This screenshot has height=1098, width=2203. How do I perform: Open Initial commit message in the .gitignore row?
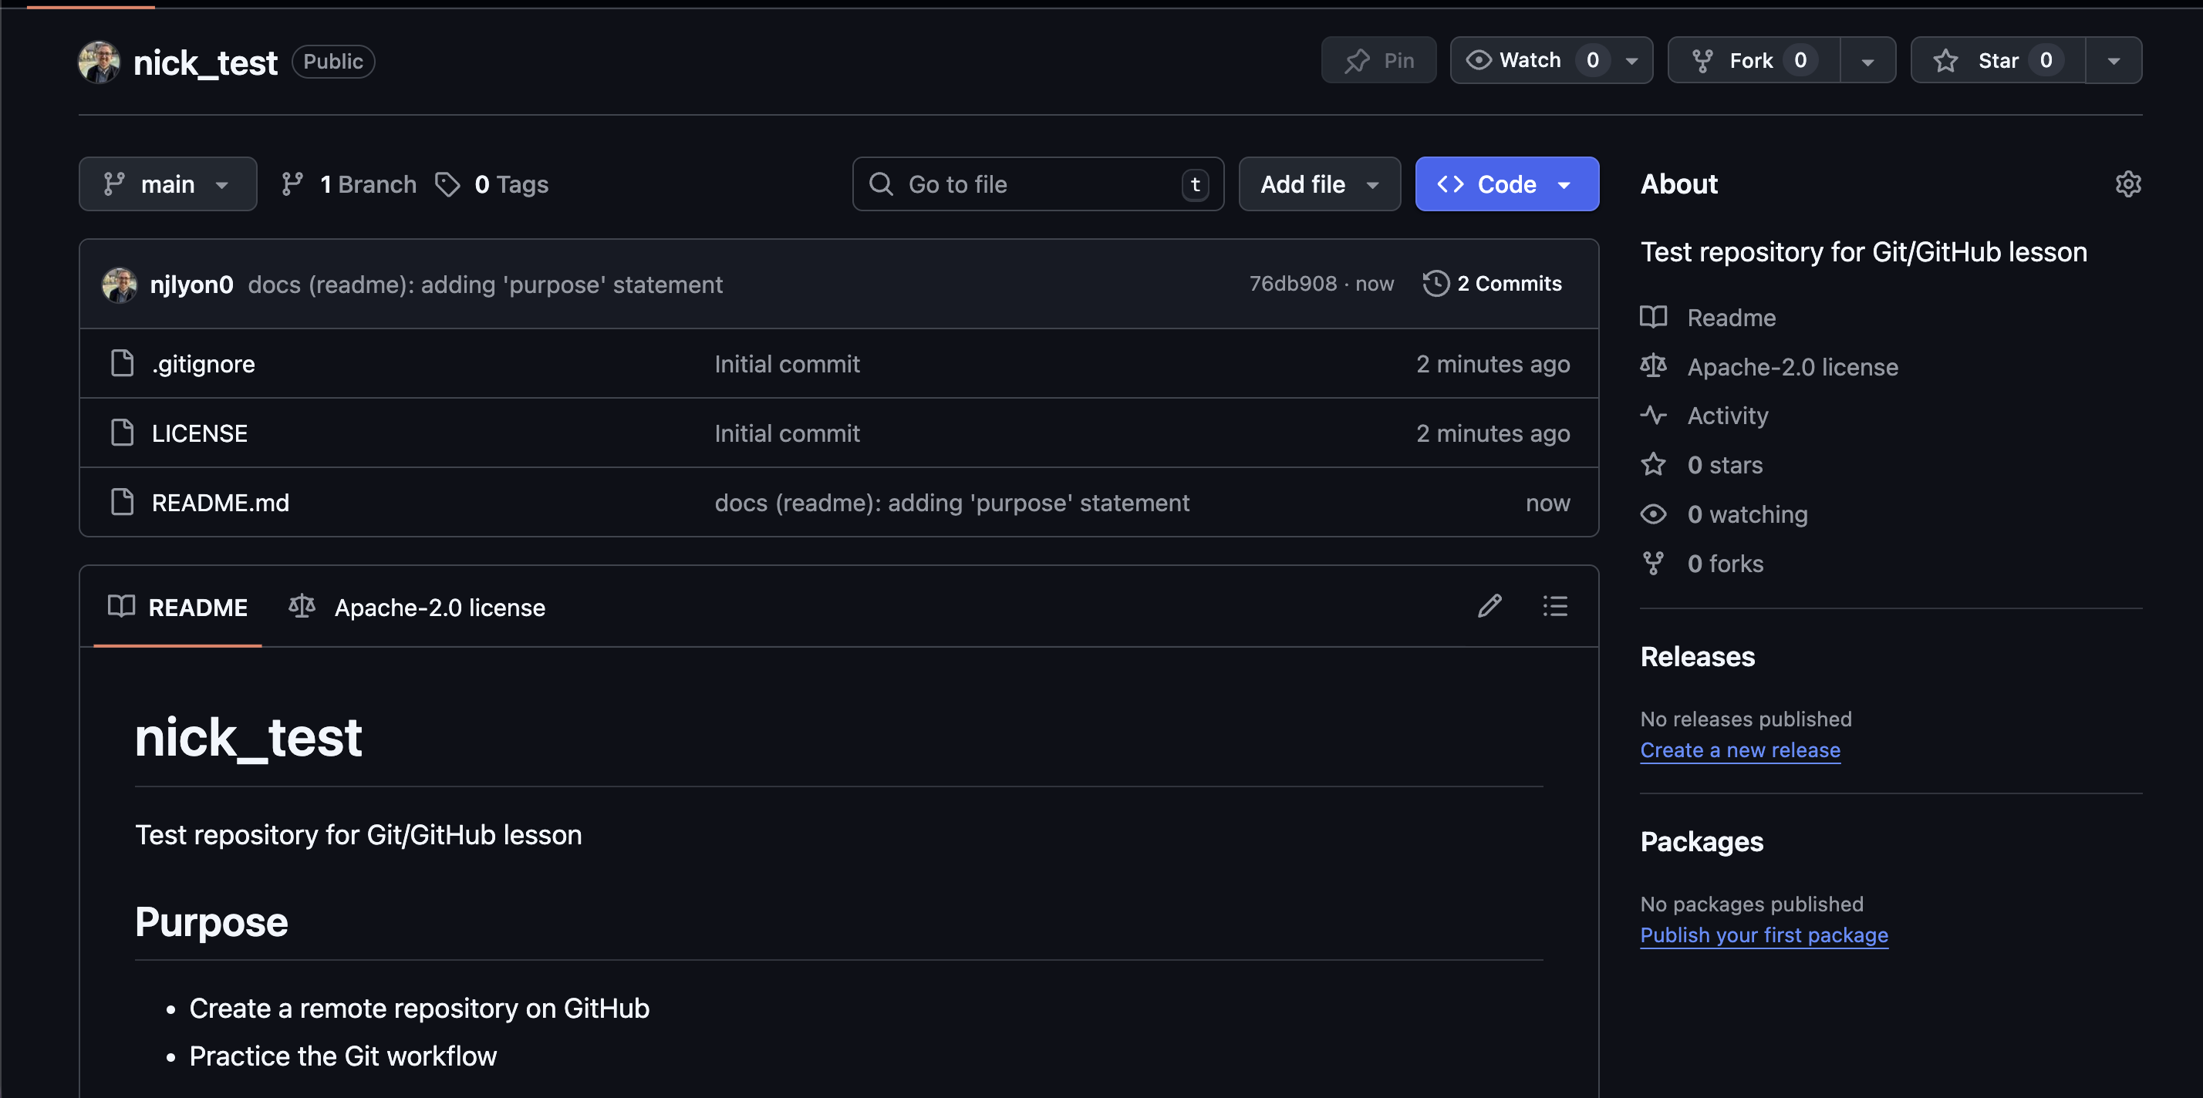click(787, 363)
